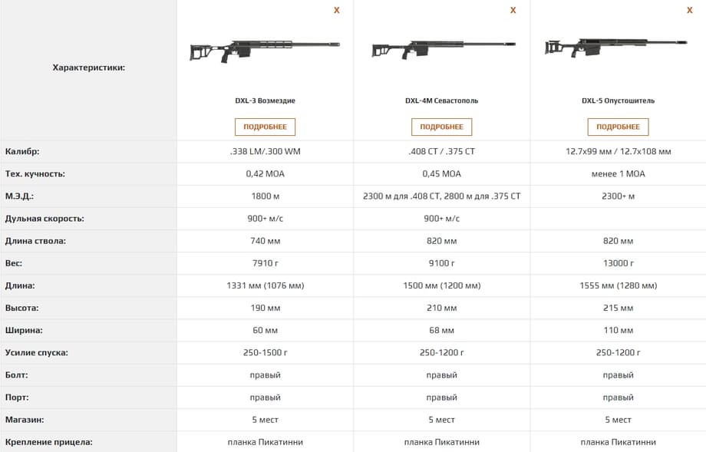
Task: Click the Усилие спуска row label
Action: 36,353
